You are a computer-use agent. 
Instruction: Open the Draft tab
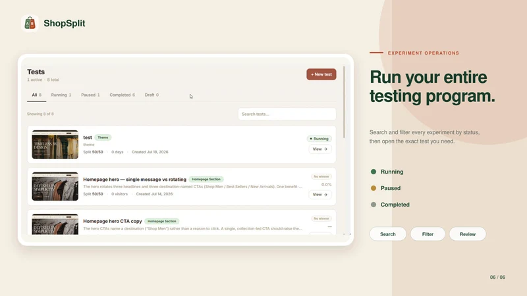point(152,95)
